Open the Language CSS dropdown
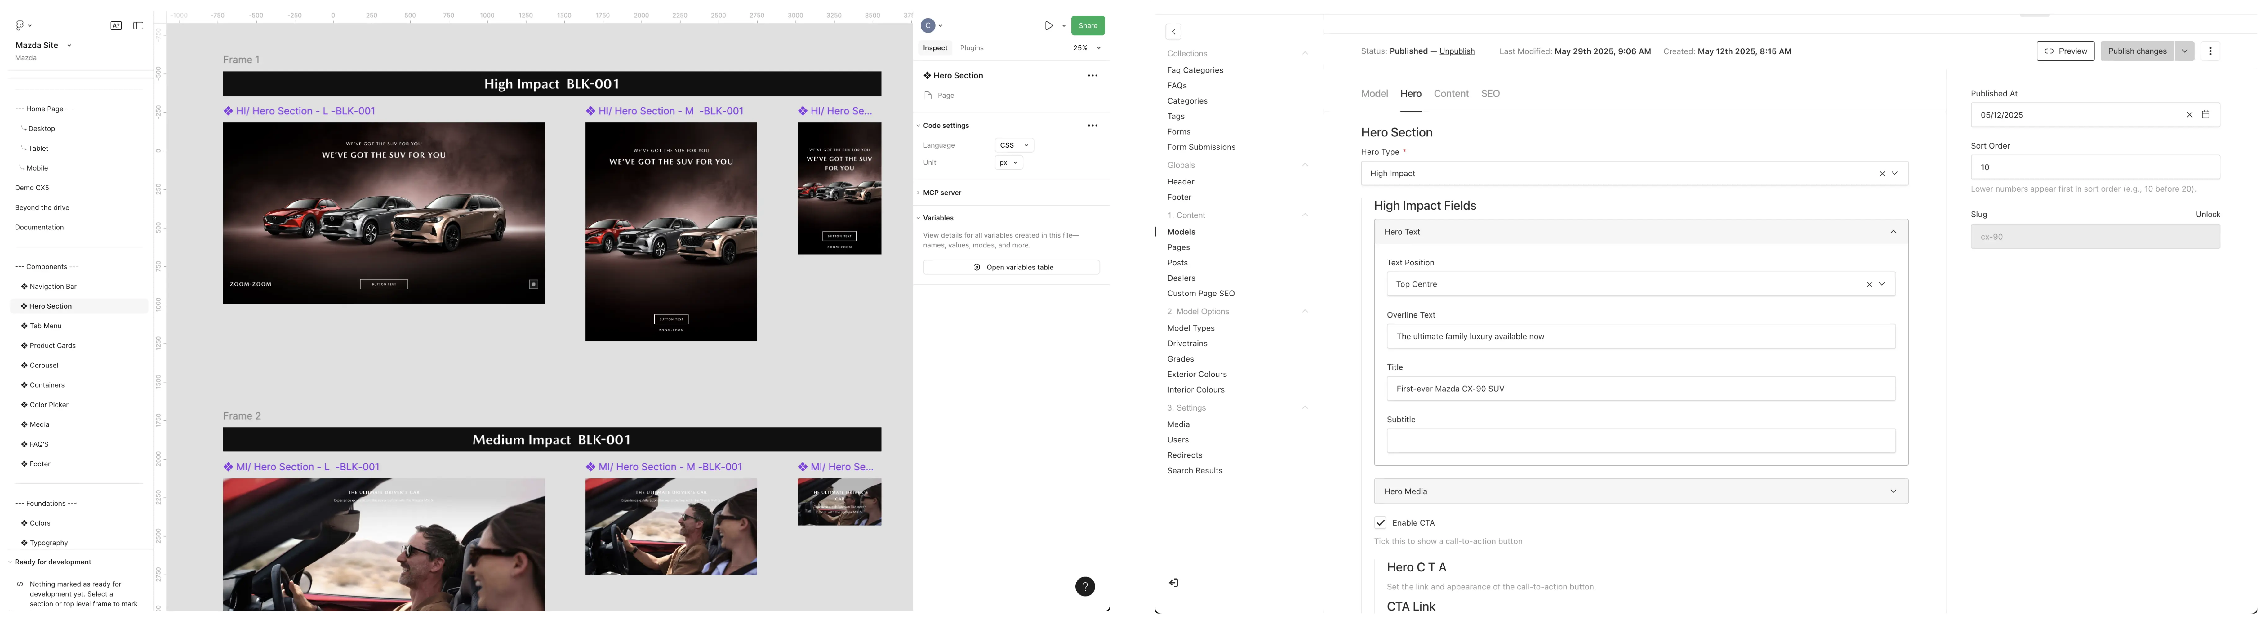 (1014, 145)
